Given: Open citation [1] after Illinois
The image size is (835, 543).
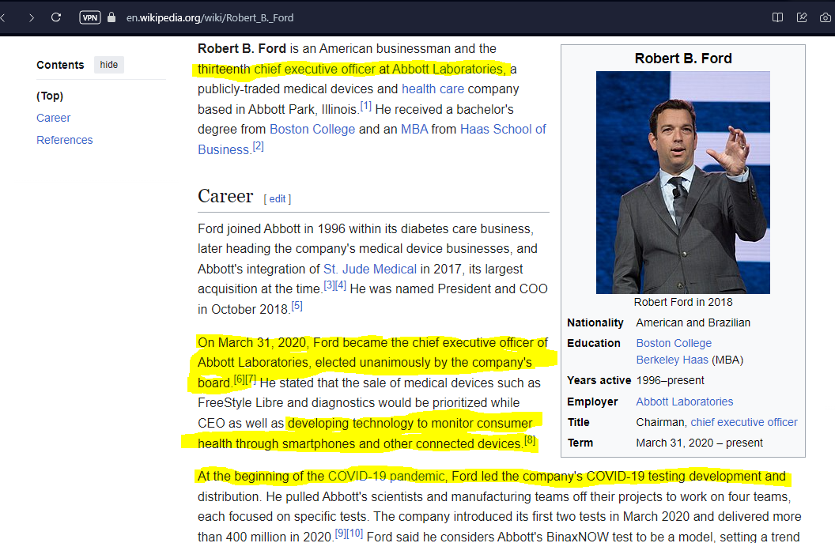Looking at the screenshot, I should (366, 105).
